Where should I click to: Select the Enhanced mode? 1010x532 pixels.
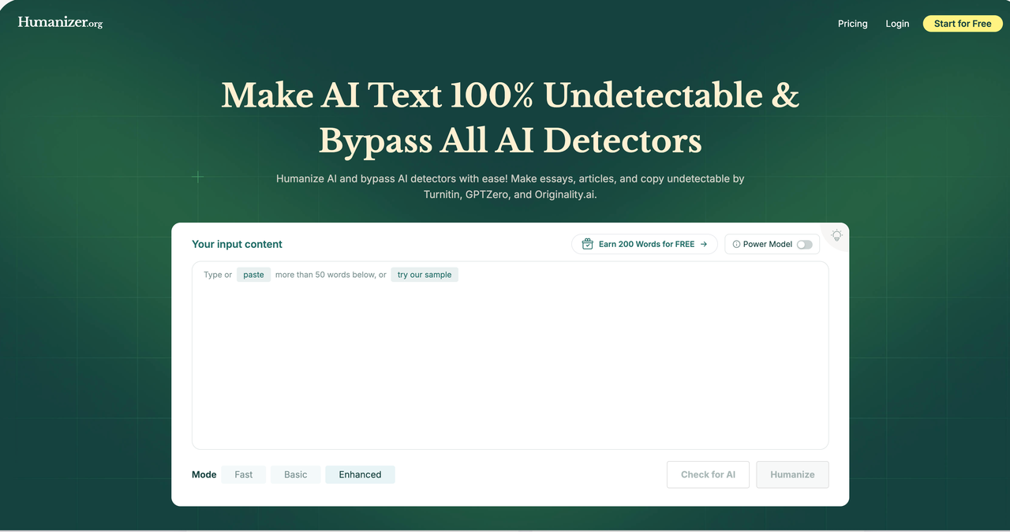(360, 474)
